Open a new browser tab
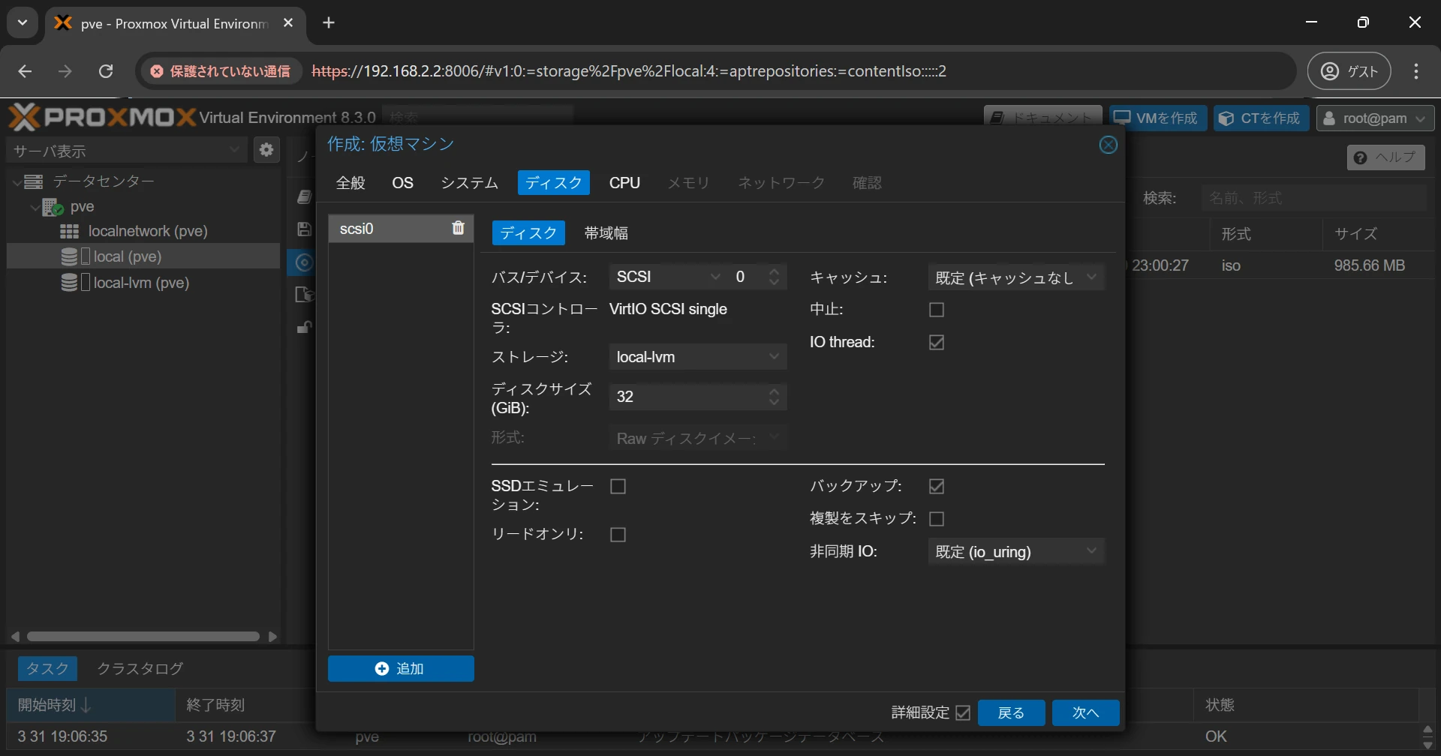 click(x=329, y=23)
